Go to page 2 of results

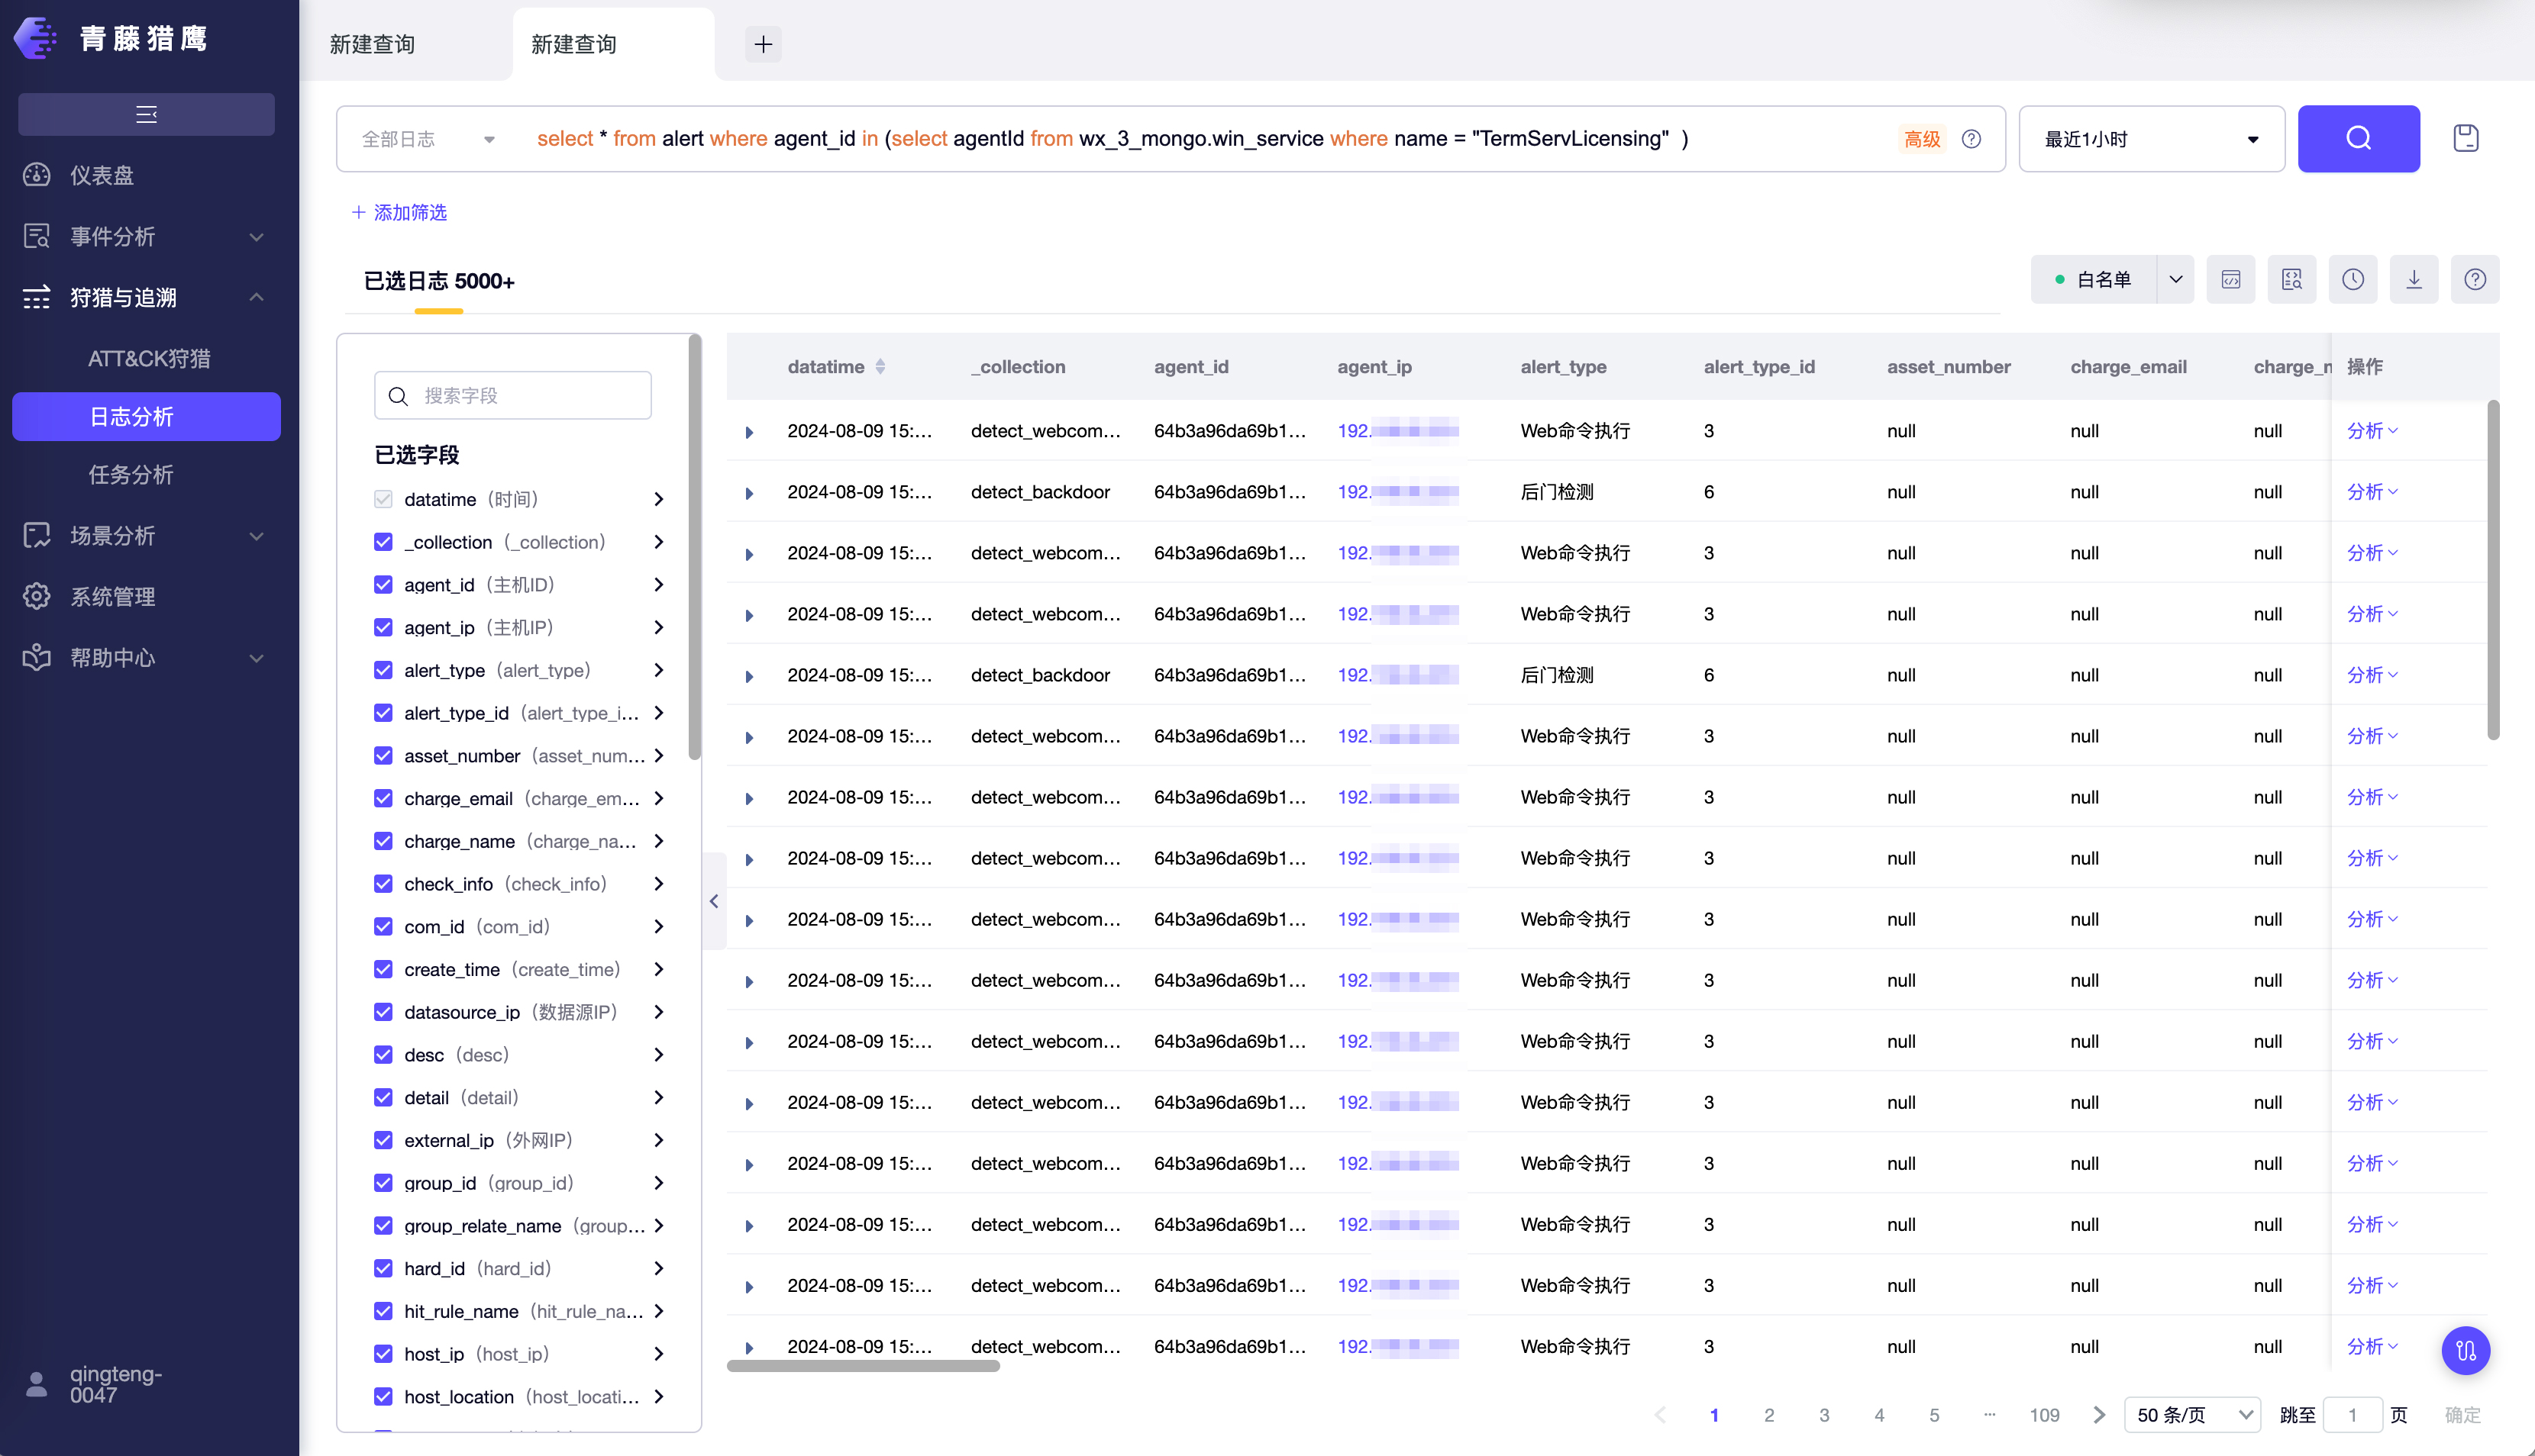(1768, 1415)
